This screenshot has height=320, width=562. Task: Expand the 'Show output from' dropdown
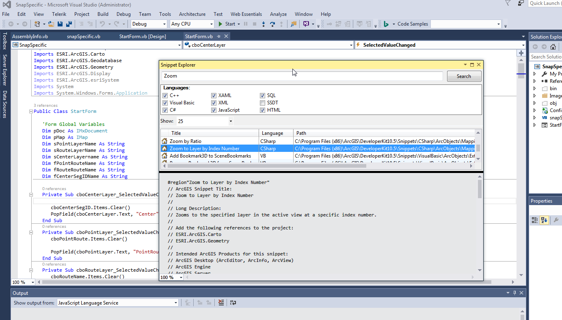point(176,303)
